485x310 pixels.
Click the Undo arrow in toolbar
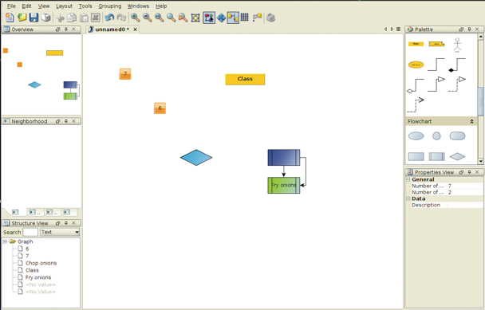[x=109, y=18]
